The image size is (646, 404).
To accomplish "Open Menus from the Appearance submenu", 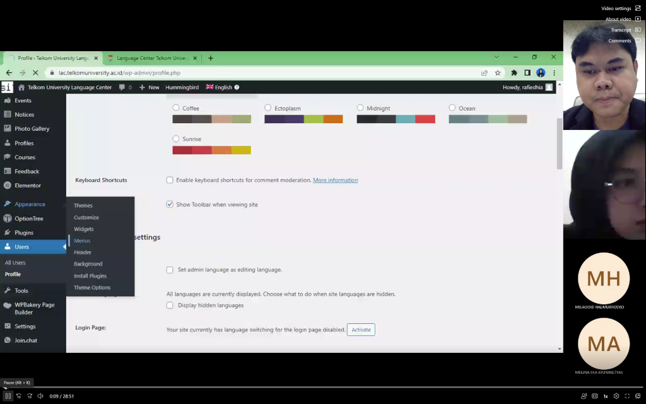I will point(82,241).
